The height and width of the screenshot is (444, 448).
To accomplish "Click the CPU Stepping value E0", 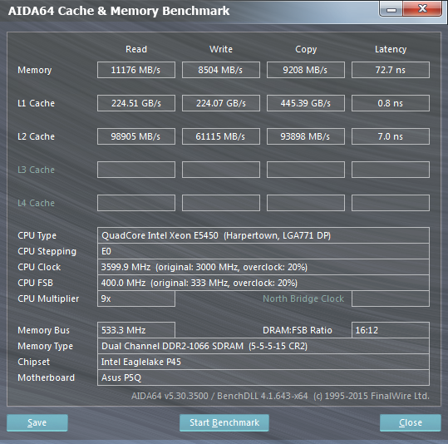I will (x=263, y=251).
